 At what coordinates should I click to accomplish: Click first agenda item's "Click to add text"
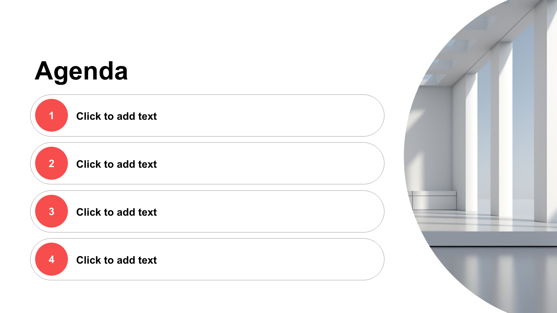pos(116,116)
